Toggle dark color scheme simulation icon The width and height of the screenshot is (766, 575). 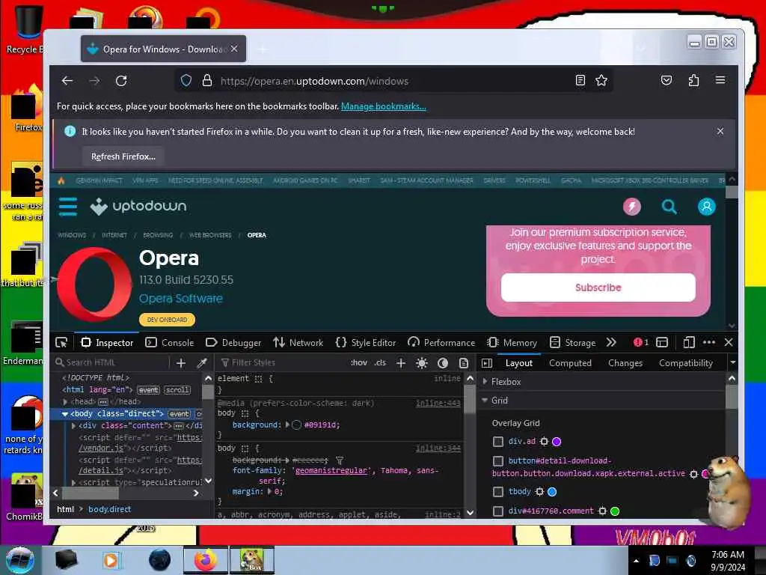click(x=443, y=363)
